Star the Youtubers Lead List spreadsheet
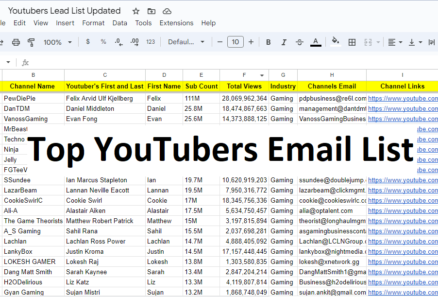Image resolution: width=438 pixels, height=297 pixels. point(135,11)
